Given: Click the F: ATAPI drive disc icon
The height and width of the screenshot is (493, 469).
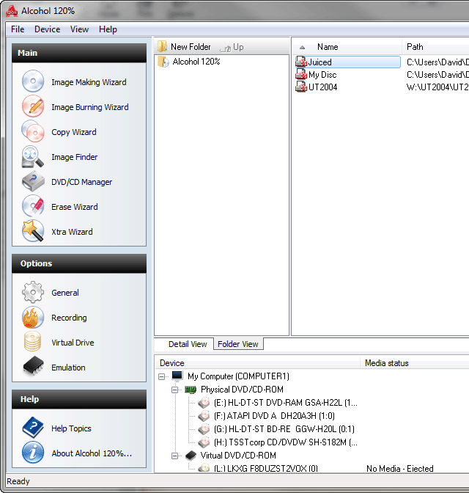Looking at the screenshot, I should [x=204, y=416].
